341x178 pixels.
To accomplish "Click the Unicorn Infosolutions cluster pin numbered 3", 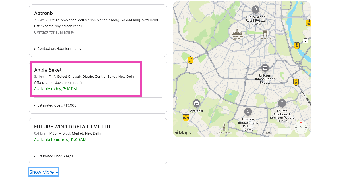I will coord(248,112).
